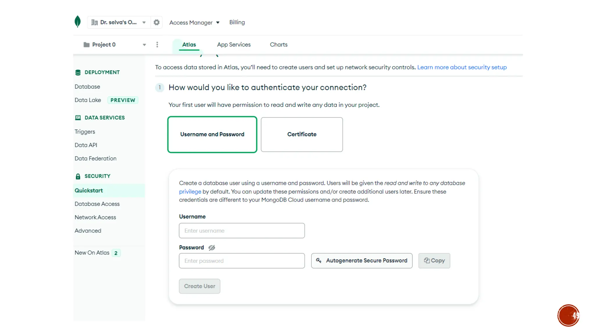This screenshot has width=596, height=335.
Task: Open organization settings gear icon
Action: tap(157, 22)
